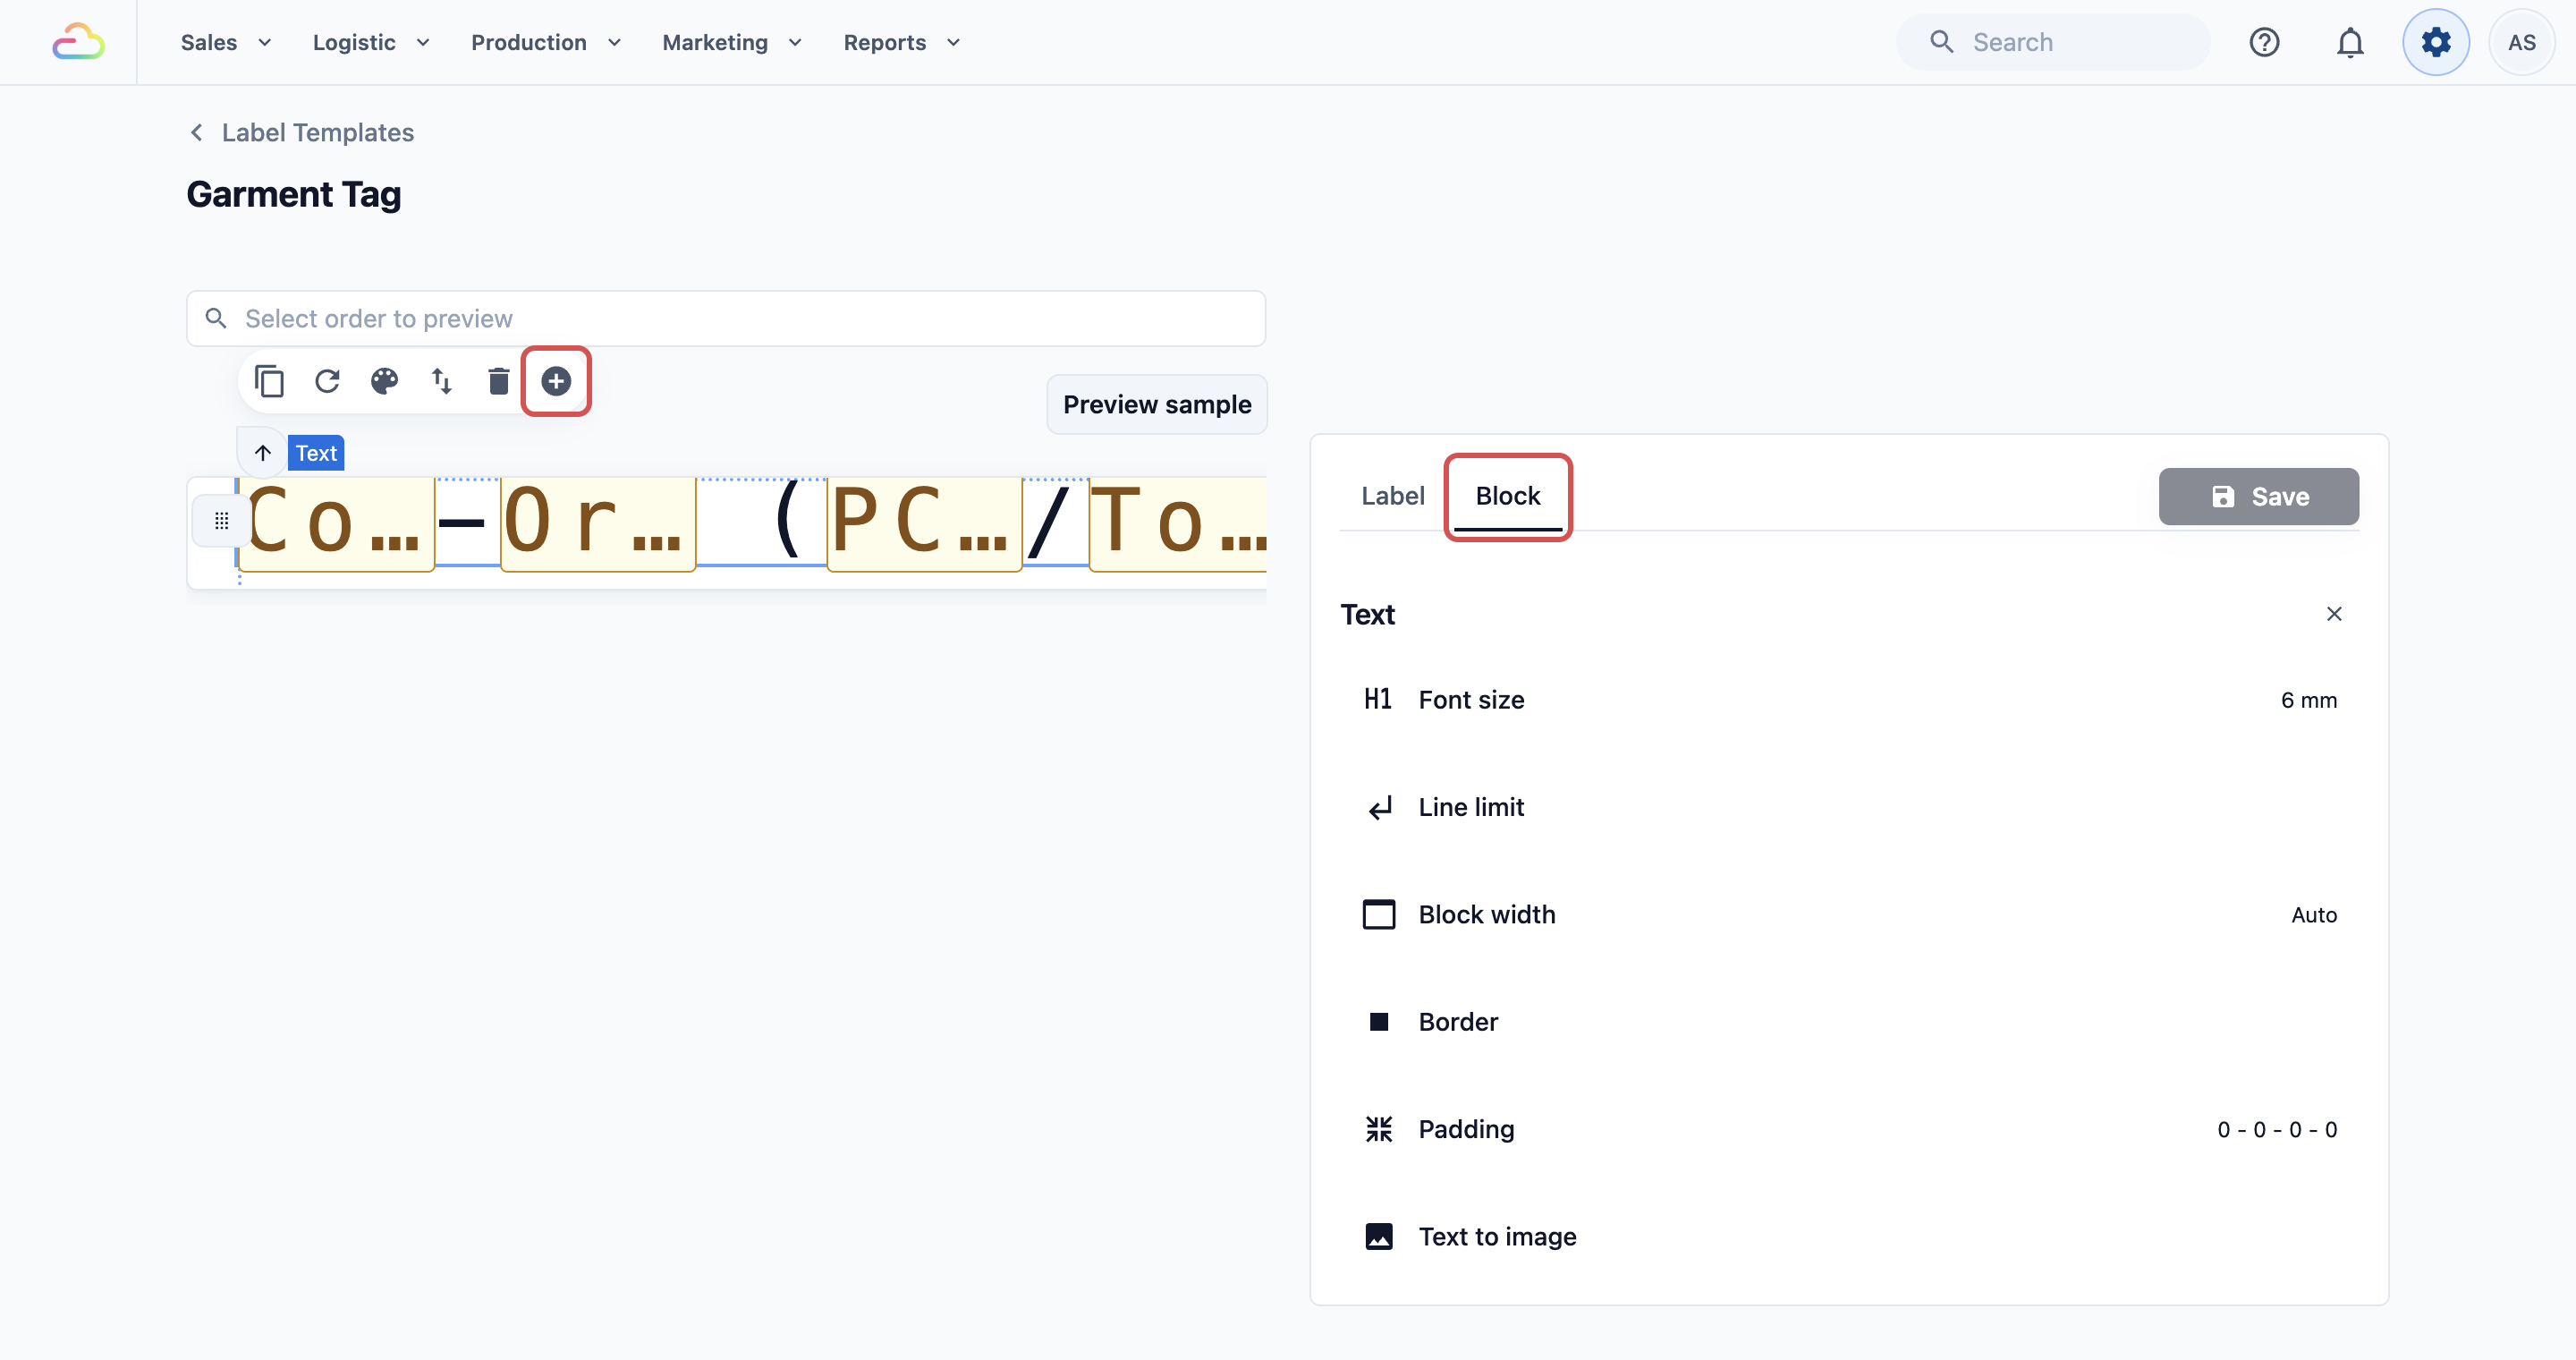Expand the Reports menu

902,42
